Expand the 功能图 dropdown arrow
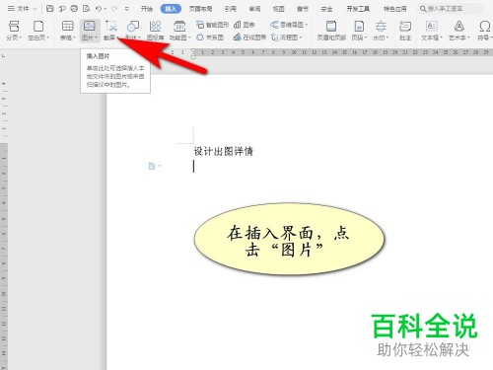Screen dimensions: 493x370 (x=189, y=37)
